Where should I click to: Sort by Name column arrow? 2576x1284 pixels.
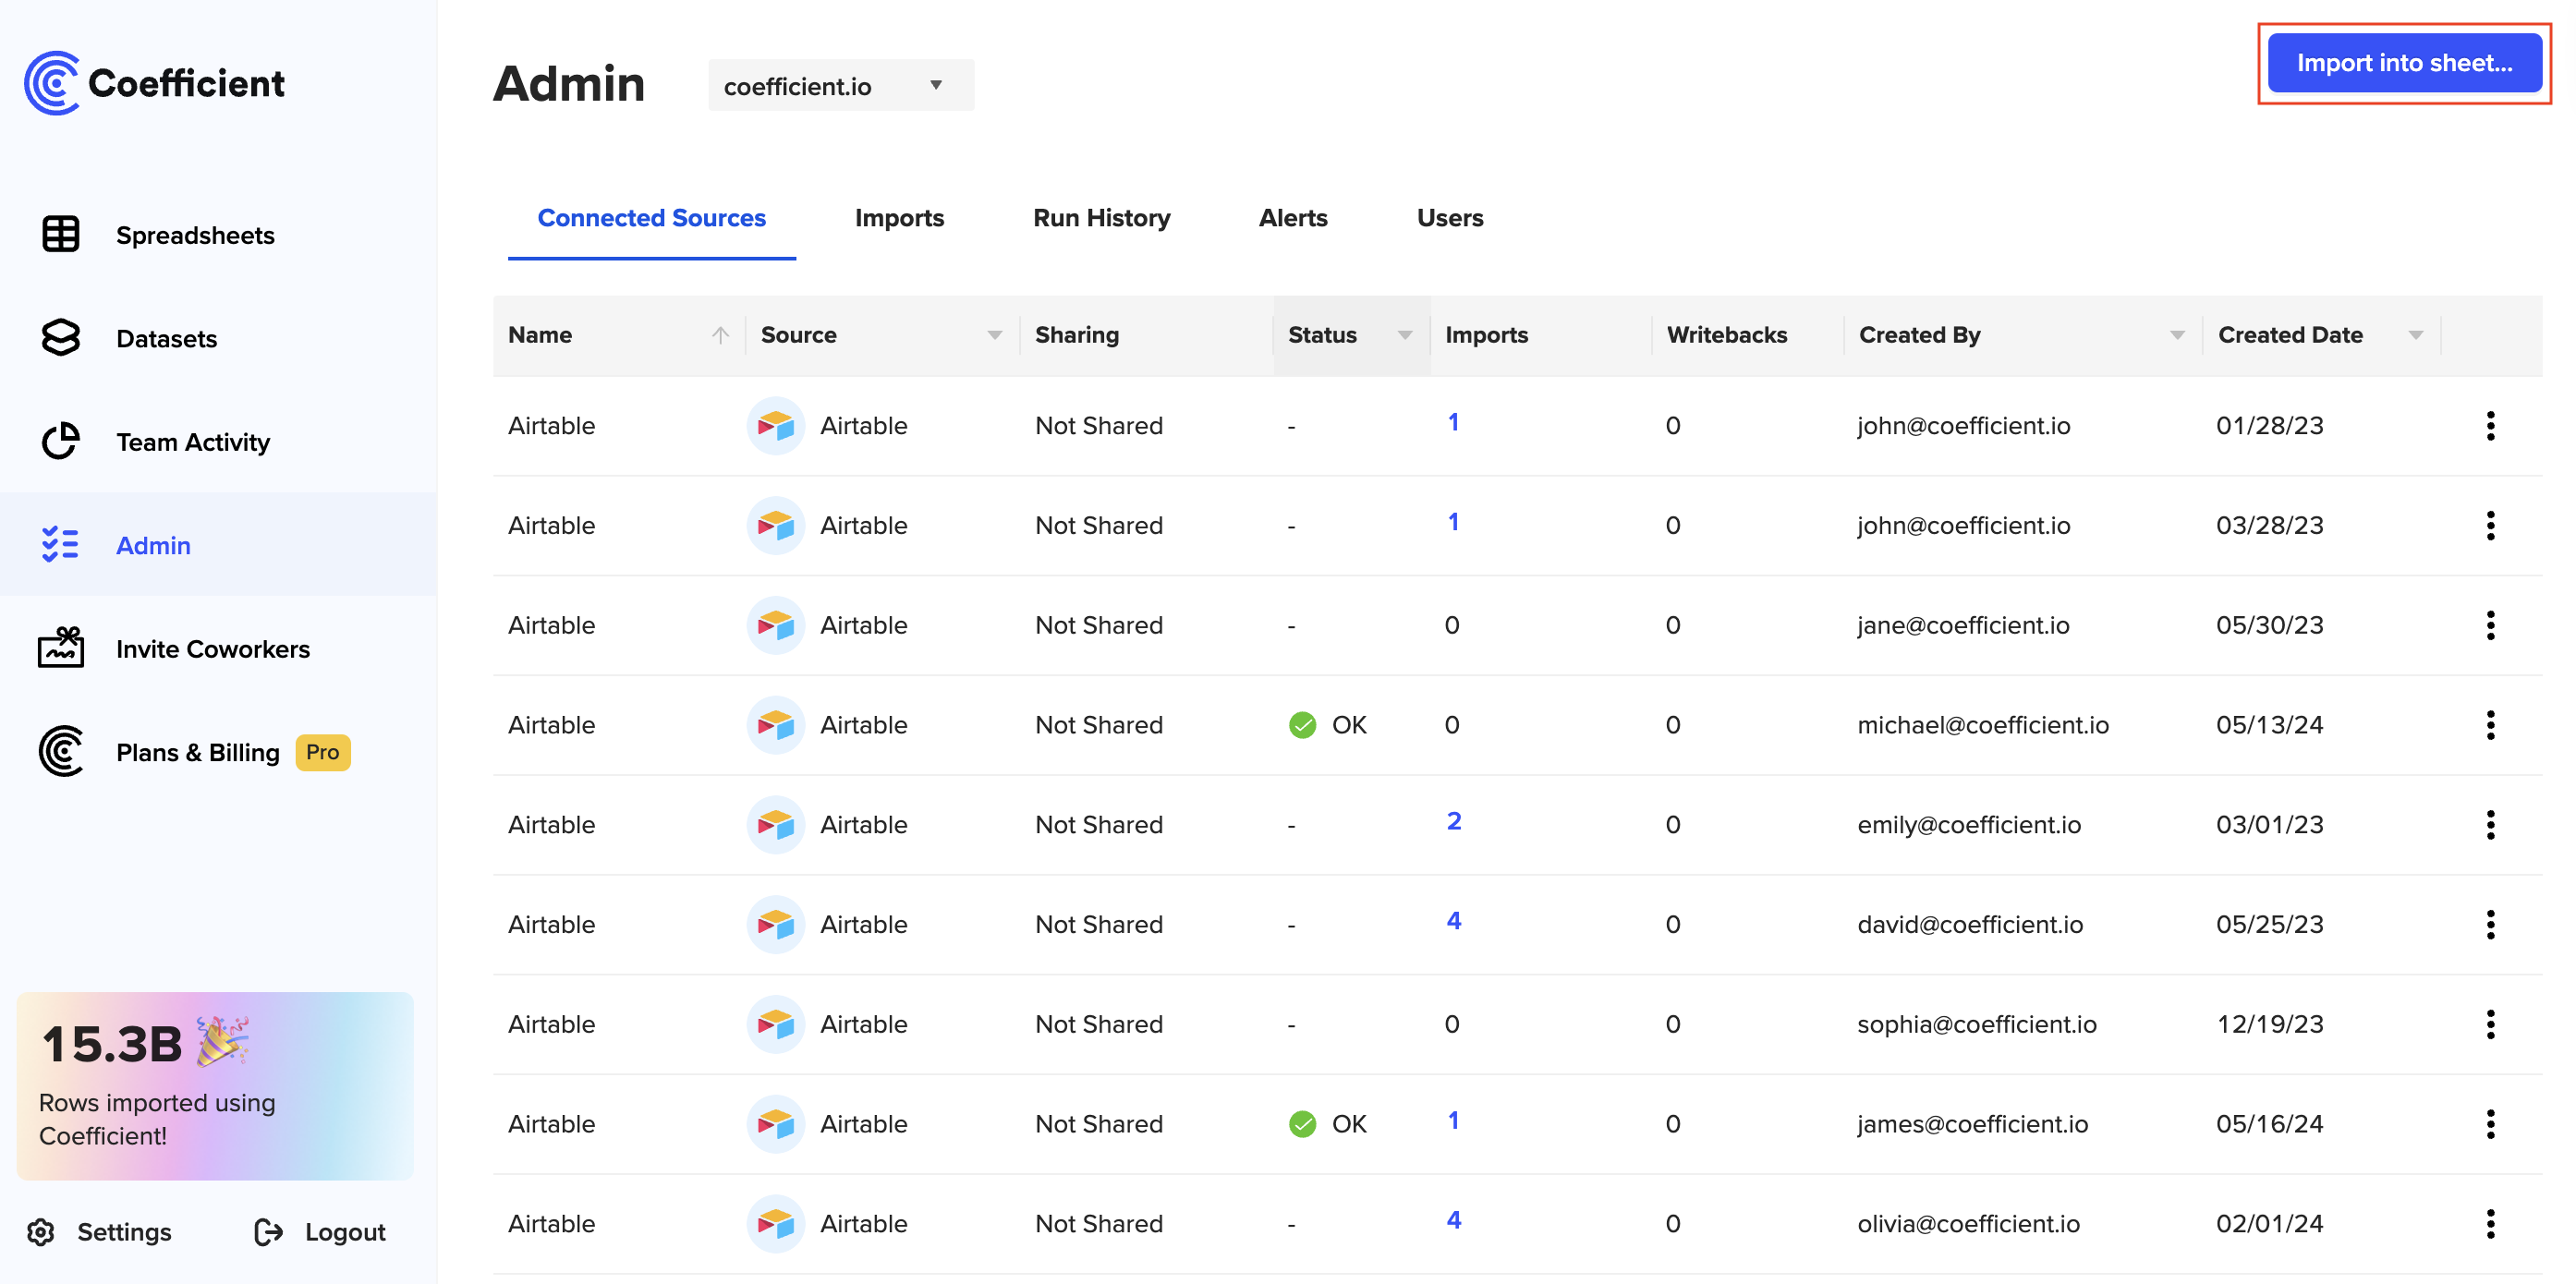(720, 335)
